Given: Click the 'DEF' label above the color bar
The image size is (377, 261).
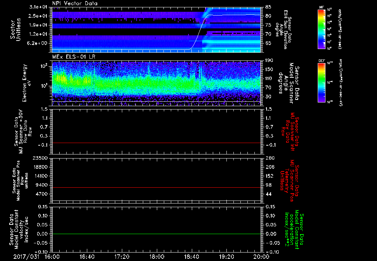Looking at the screenshot, I should (321, 61).
